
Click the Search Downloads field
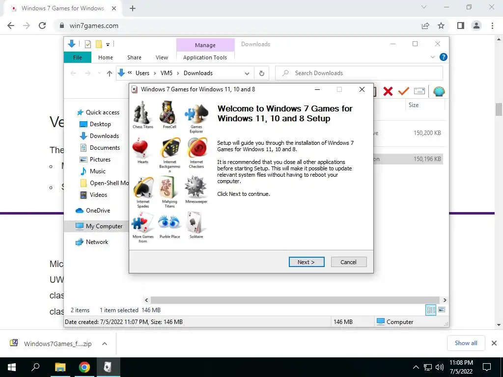359,73
